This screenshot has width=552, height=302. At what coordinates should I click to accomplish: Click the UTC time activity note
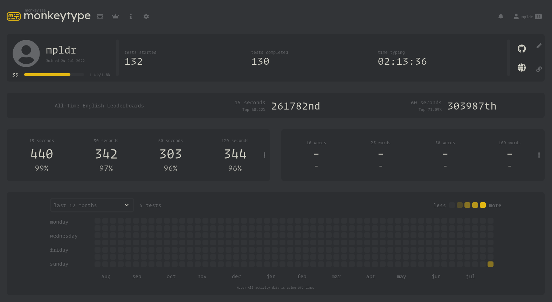[275, 288]
